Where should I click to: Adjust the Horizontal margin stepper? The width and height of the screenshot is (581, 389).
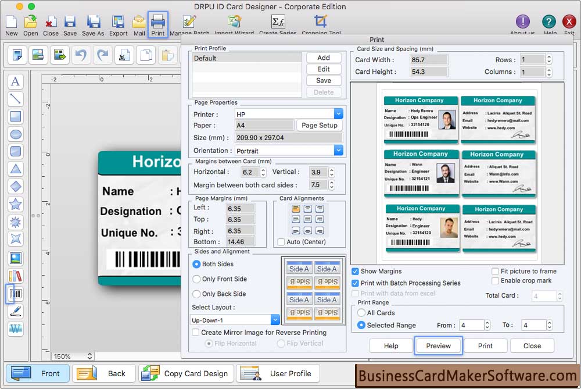click(x=263, y=172)
